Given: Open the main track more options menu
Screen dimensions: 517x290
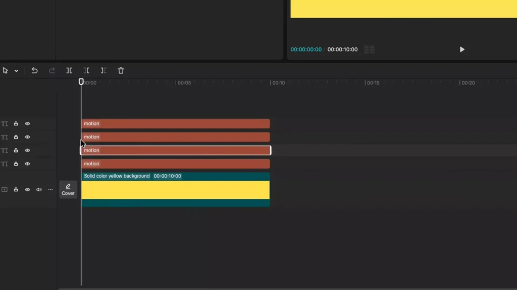Looking at the screenshot, I should click(50, 190).
